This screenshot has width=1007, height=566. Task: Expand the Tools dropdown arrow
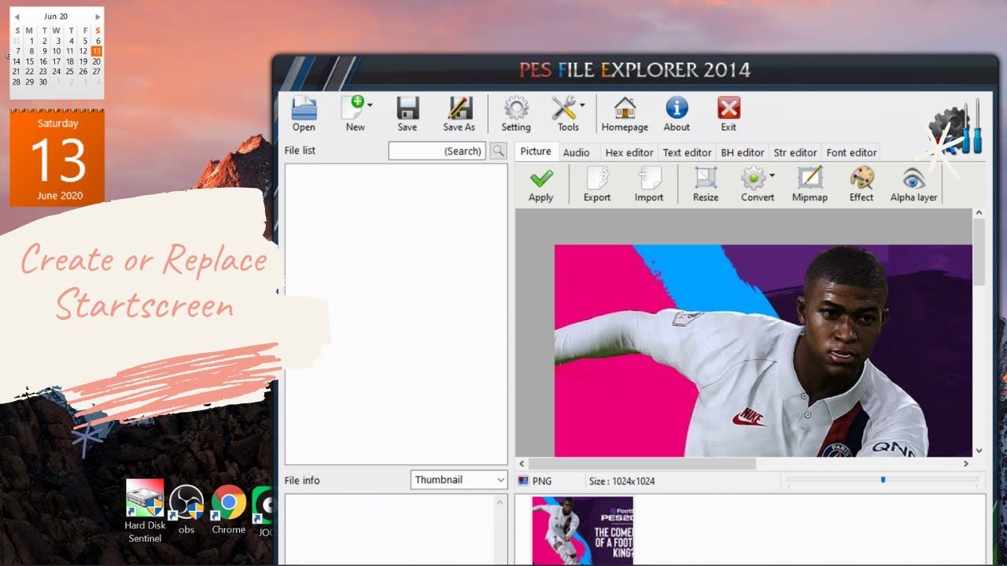coord(583,105)
